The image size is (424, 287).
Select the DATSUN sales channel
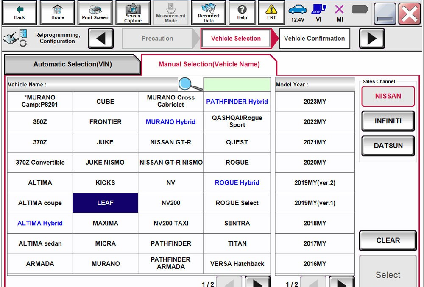tap(387, 146)
